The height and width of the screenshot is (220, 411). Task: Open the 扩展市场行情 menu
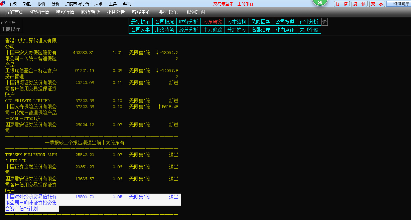[x=77, y=4]
